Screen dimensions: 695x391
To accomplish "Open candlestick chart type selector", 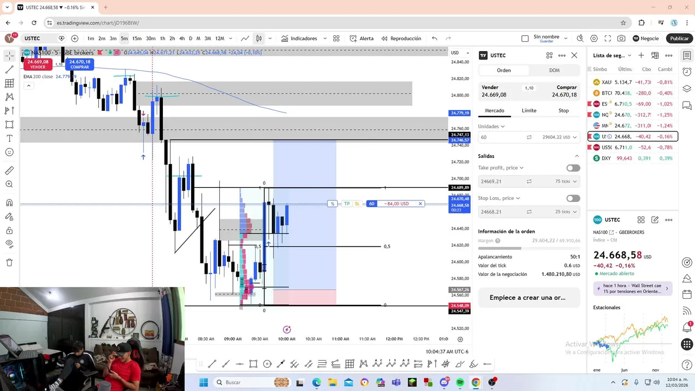I will click(259, 39).
